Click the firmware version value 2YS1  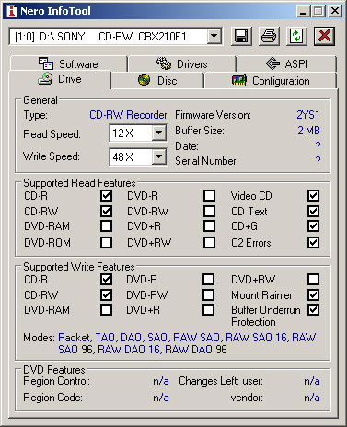(x=308, y=115)
